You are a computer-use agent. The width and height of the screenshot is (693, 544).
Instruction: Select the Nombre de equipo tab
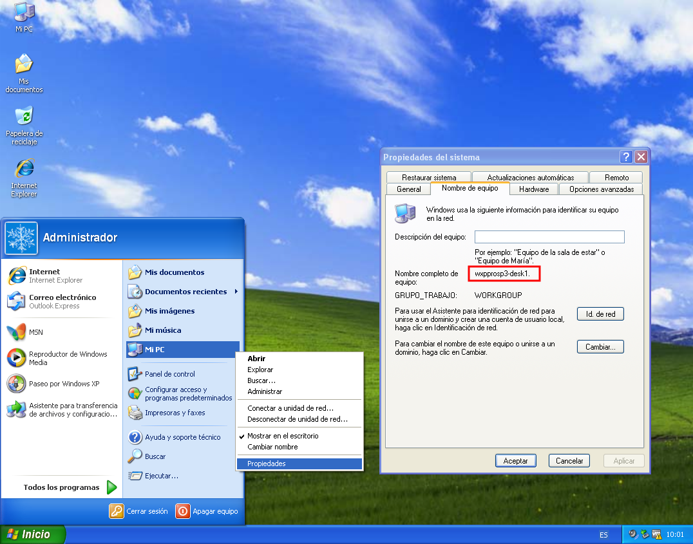tap(470, 188)
